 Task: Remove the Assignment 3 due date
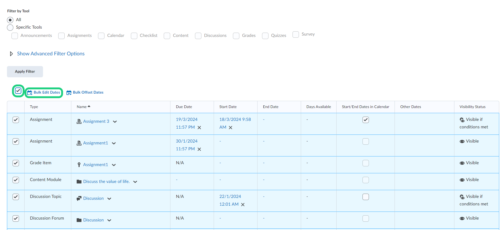click(199, 128)
